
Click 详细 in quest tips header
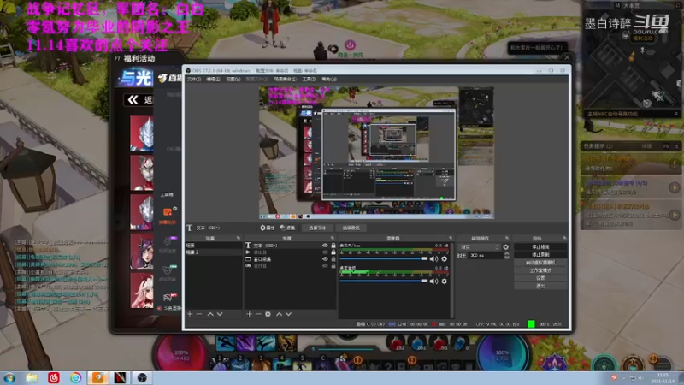coord(646,146)
